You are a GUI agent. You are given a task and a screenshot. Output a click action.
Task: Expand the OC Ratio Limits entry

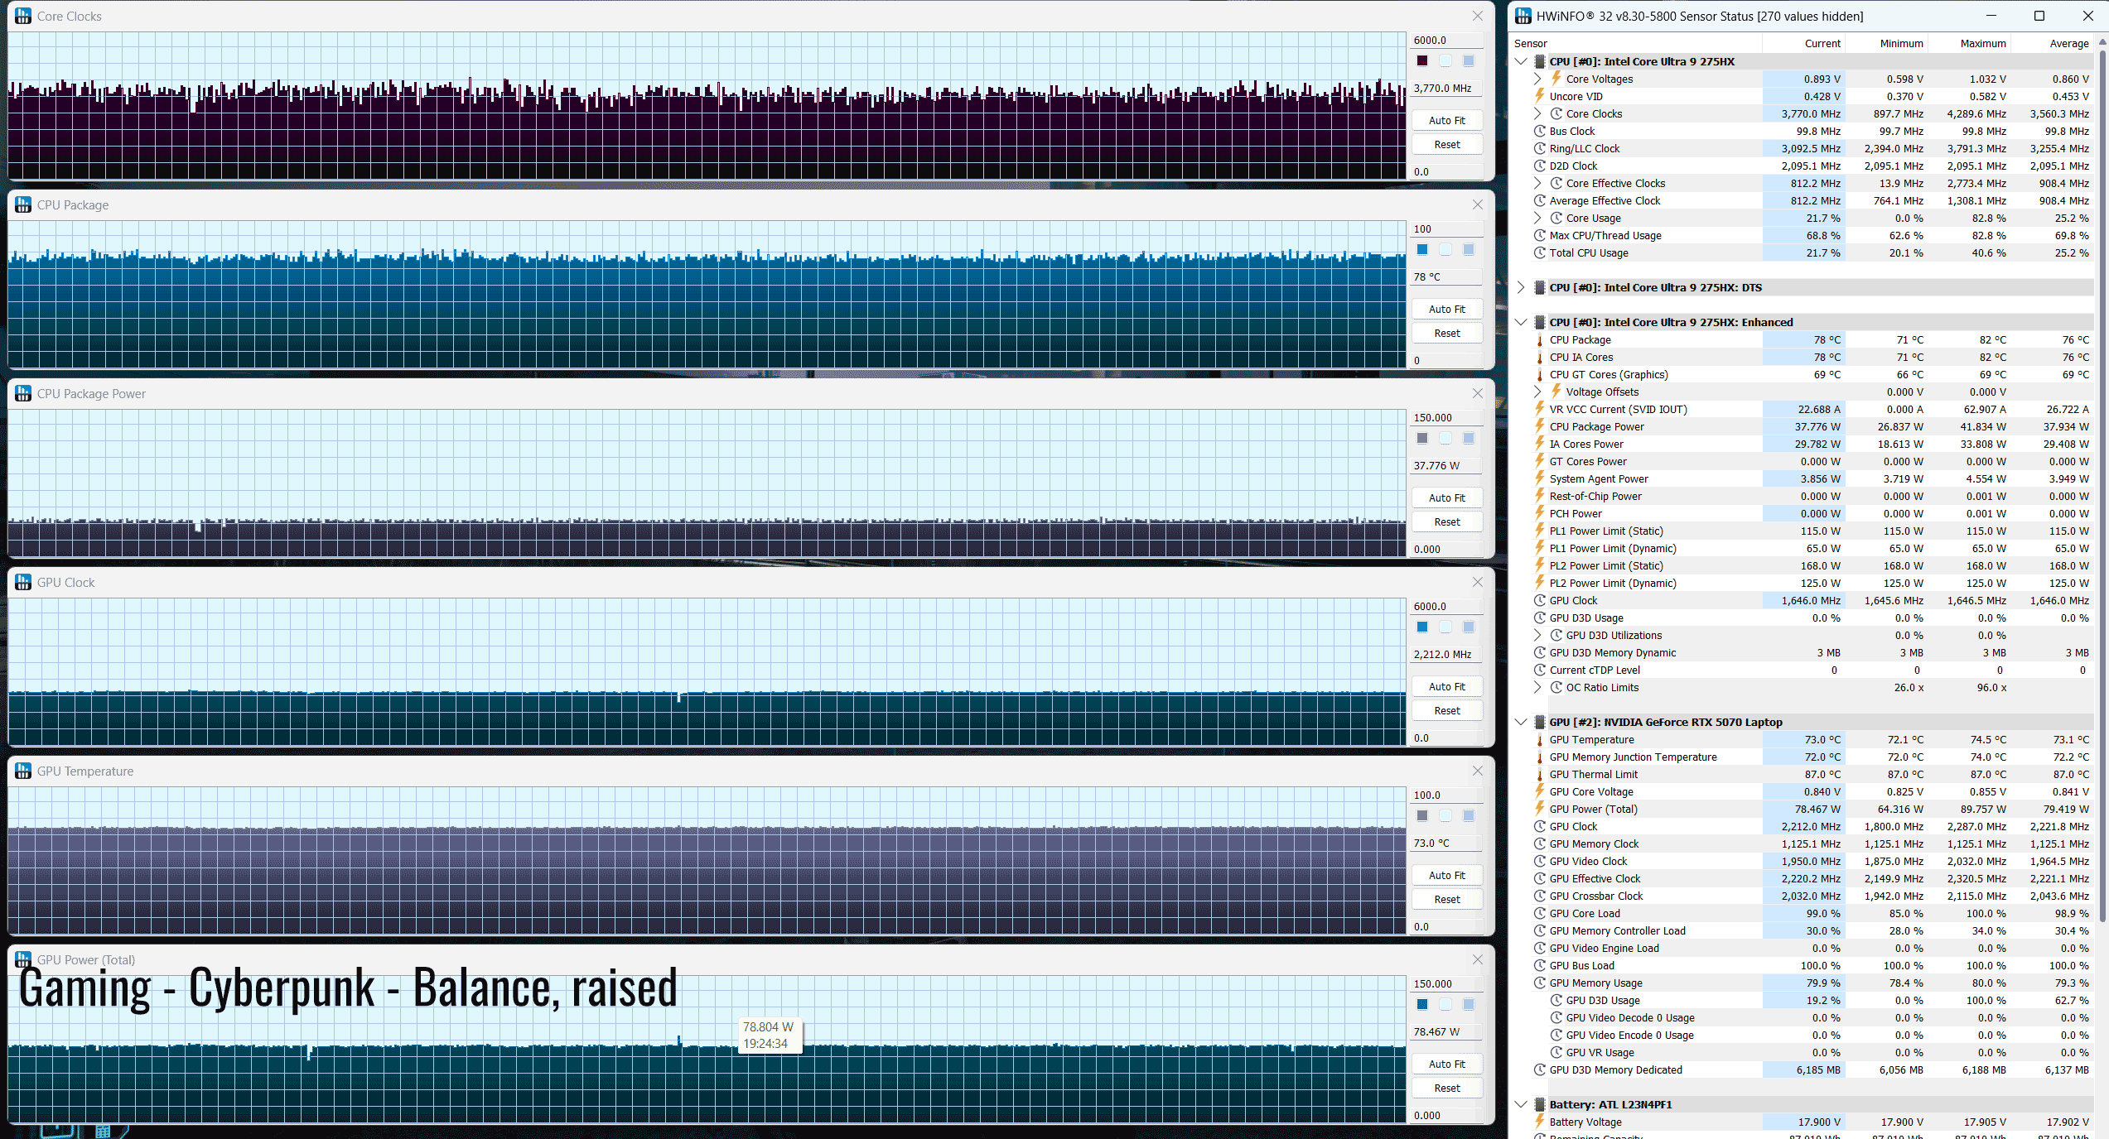click(1538, 687)
